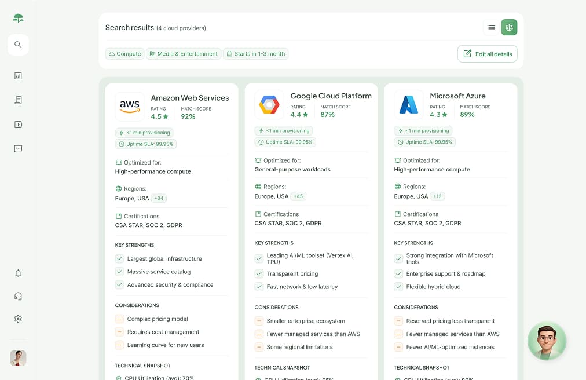Open the settings gear icon
Screen dimensions: 586x380
pyautogui.click(x=18, y=319)
